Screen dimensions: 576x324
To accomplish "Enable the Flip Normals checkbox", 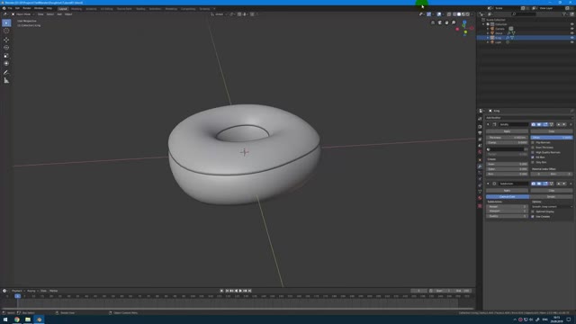I will [533, 142].
